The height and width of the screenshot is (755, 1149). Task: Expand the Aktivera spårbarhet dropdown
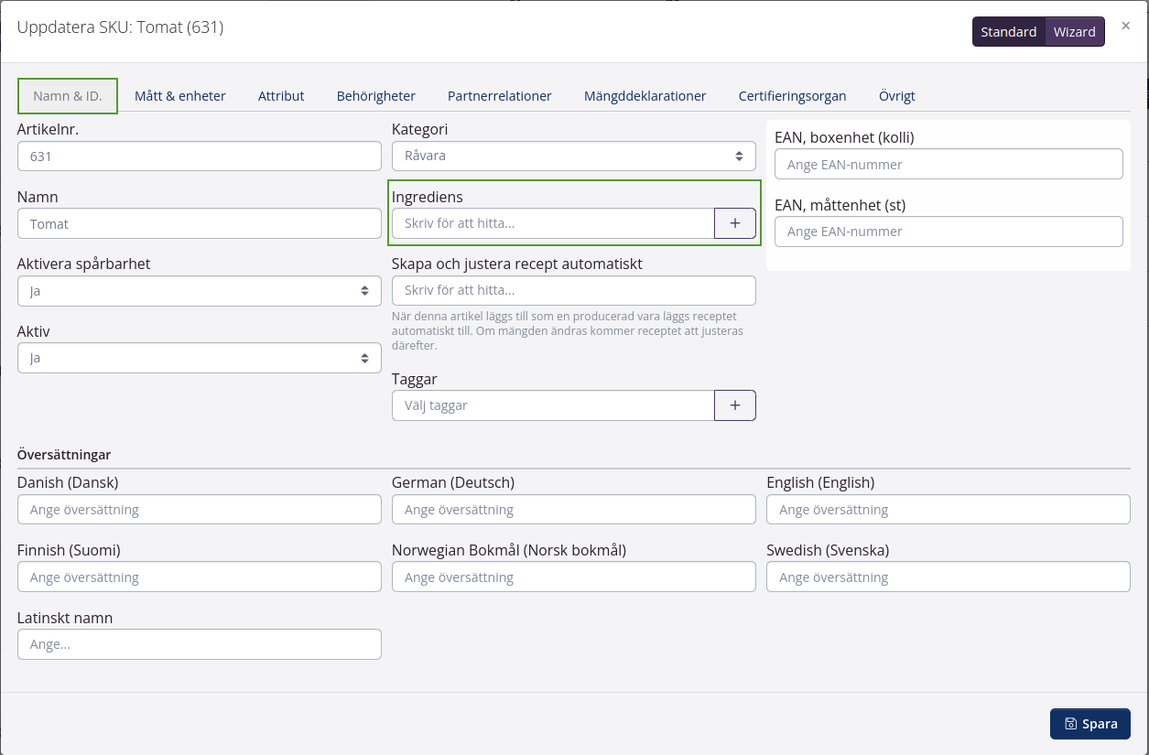[199, 291]
